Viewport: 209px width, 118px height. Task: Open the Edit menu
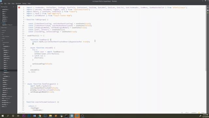coord(5,4)
